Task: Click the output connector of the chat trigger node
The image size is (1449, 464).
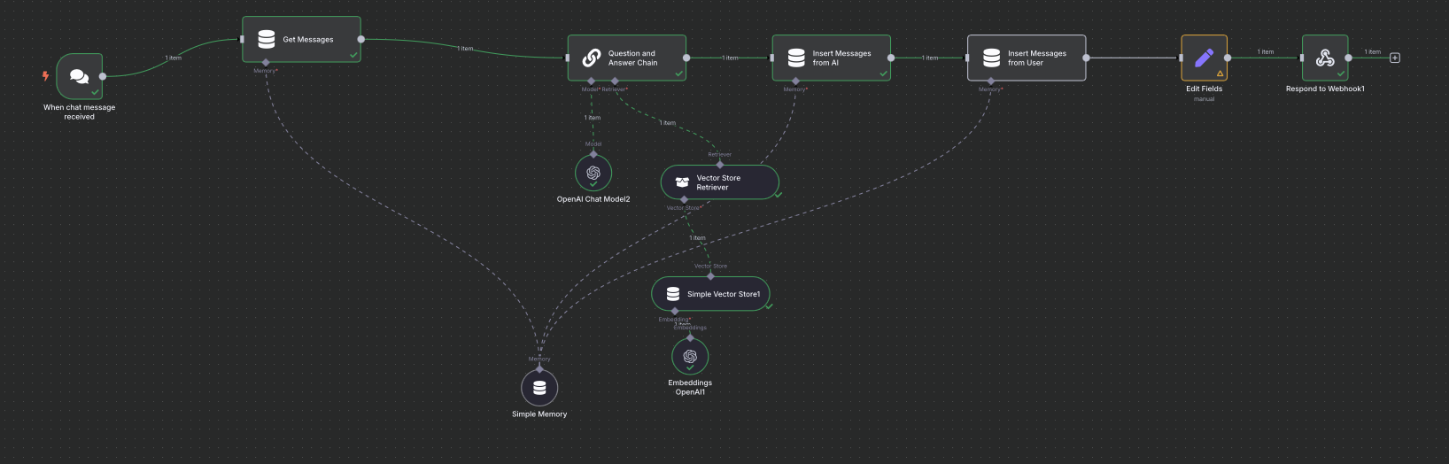Action: click(x=103, y=76)
